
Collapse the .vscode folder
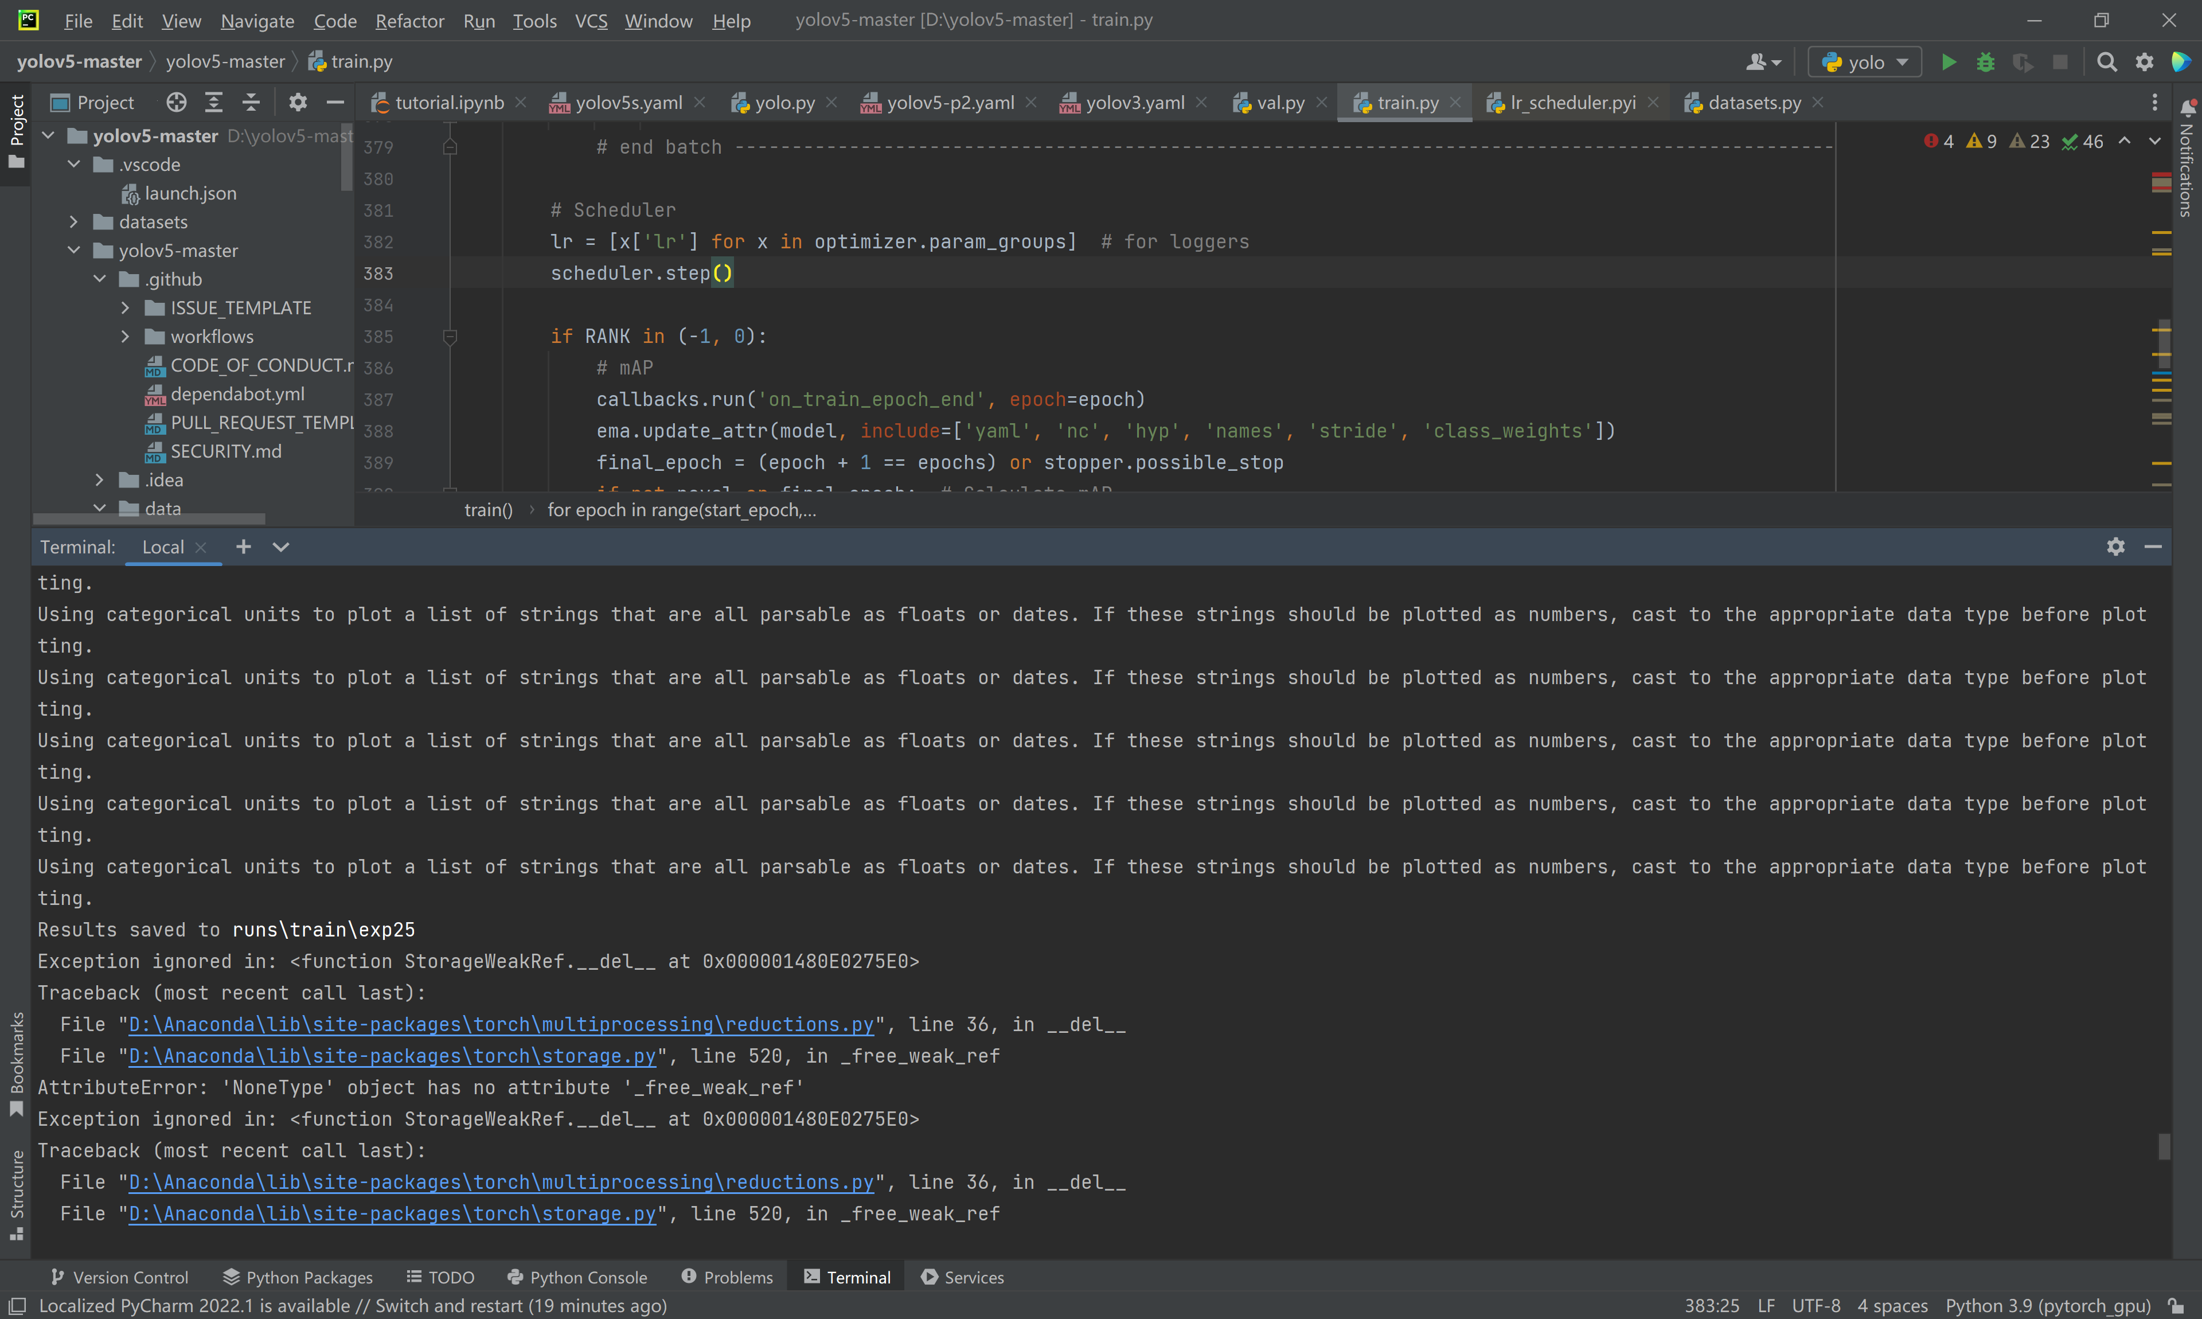pos(75,165)
